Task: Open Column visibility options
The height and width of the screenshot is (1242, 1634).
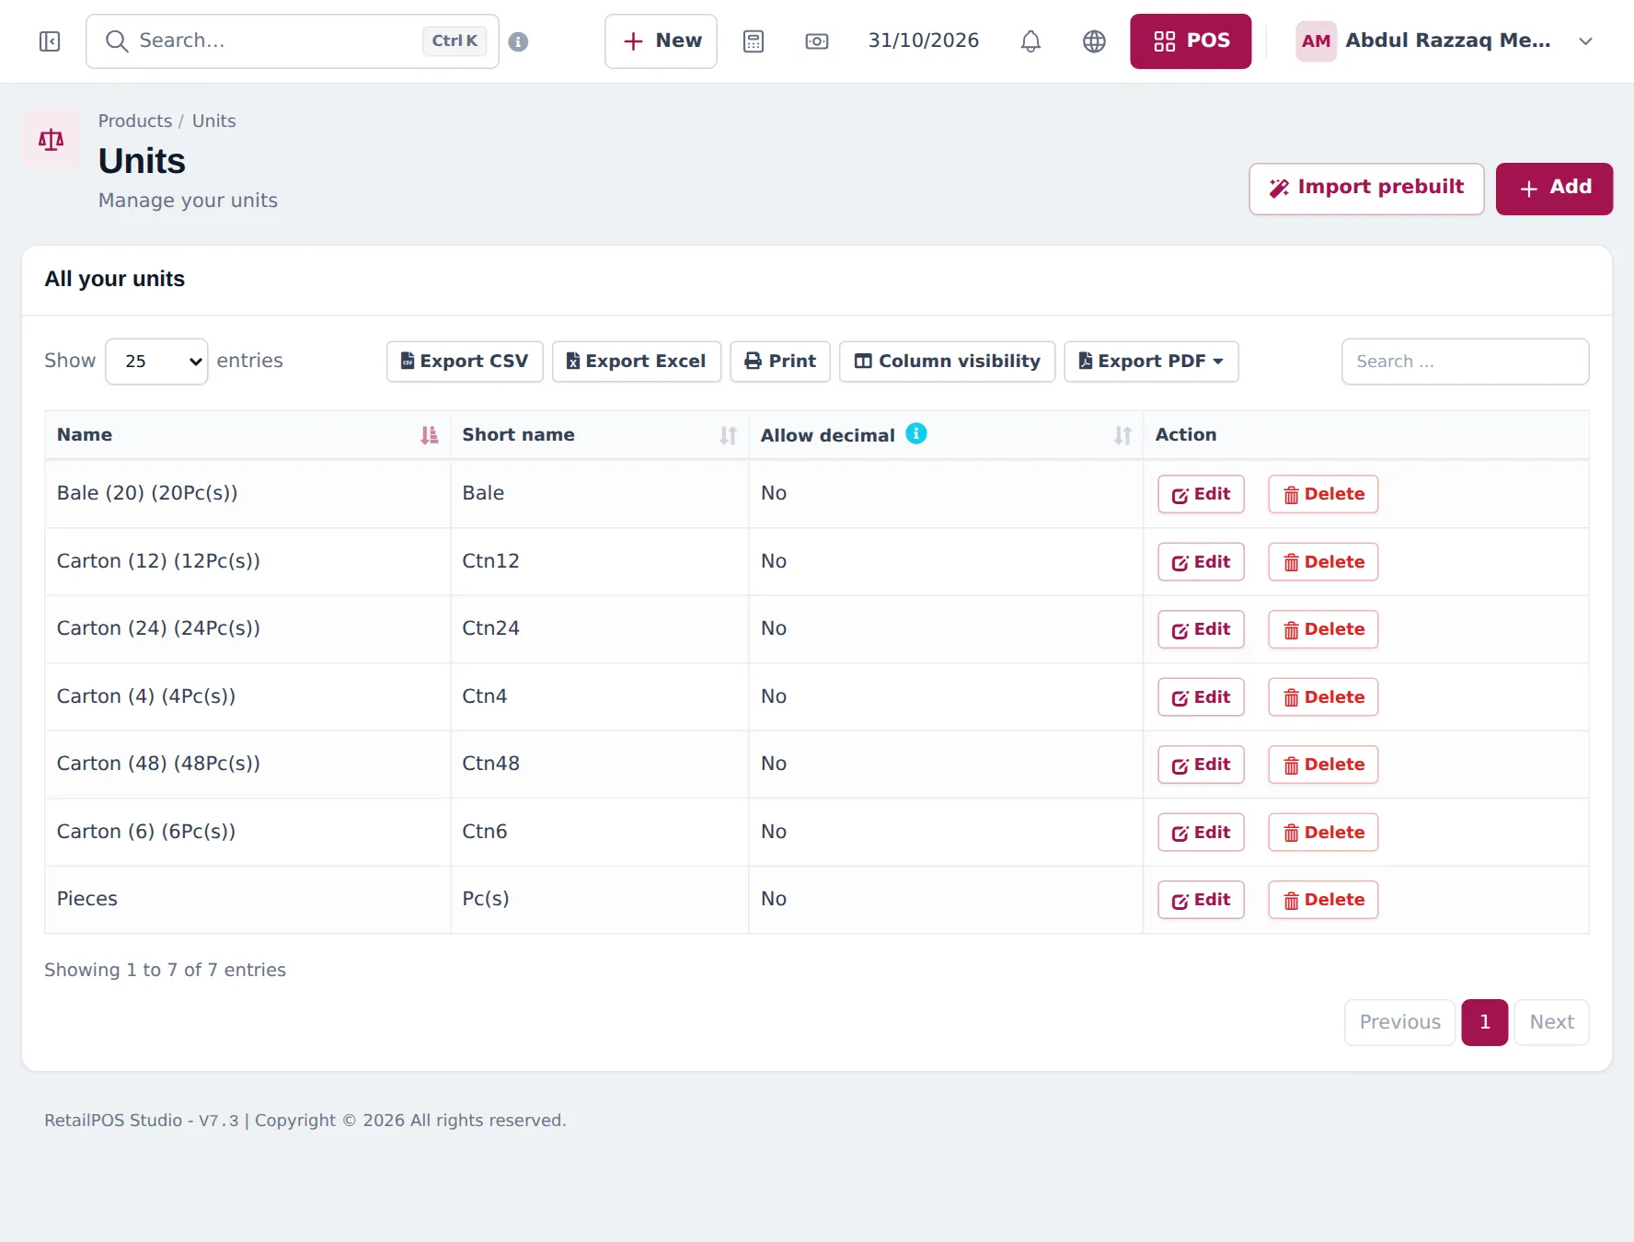Action: [x=947, y=362]
